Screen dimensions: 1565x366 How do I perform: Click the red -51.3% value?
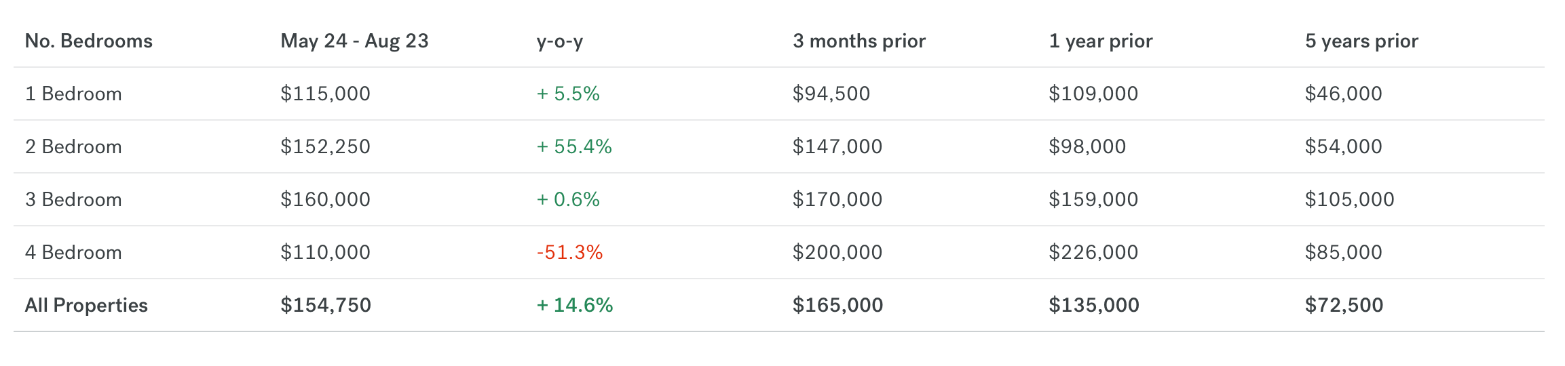(x=569, y=252)
